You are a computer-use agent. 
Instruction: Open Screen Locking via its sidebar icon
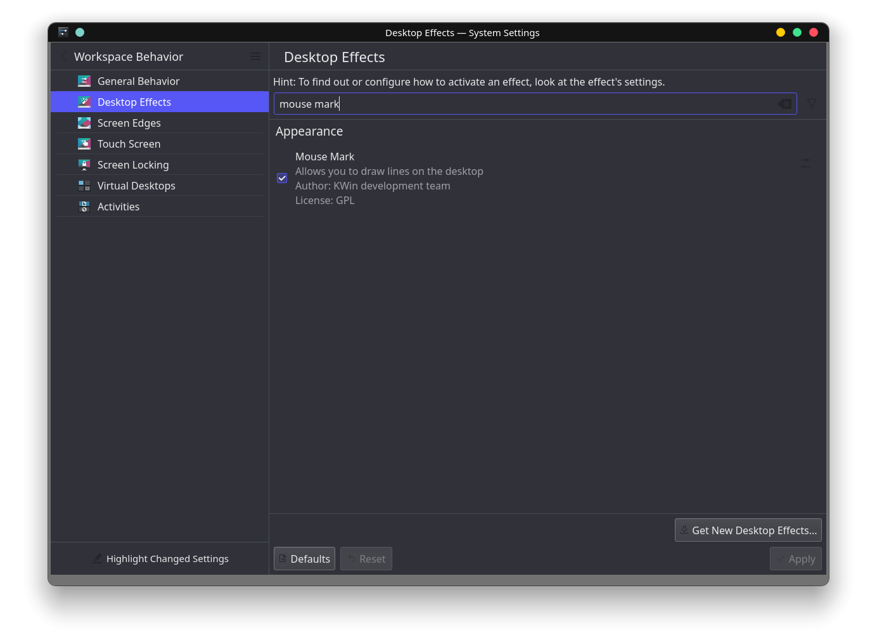[84, 165]
